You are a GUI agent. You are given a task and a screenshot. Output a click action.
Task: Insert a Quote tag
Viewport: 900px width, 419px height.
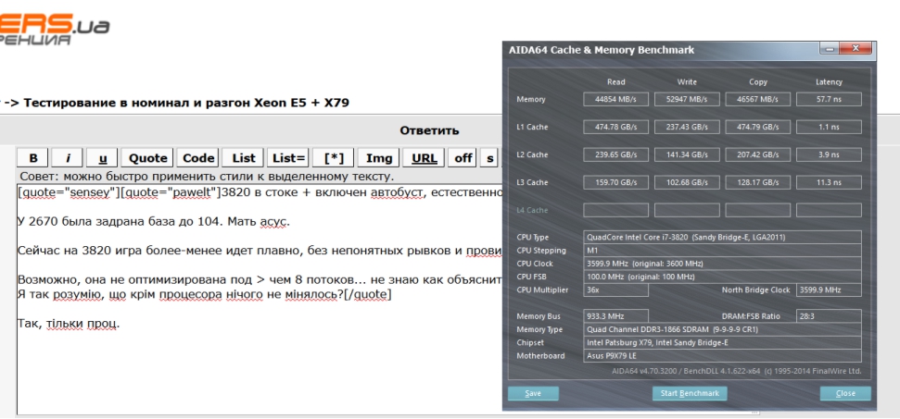tap(147, 158)
